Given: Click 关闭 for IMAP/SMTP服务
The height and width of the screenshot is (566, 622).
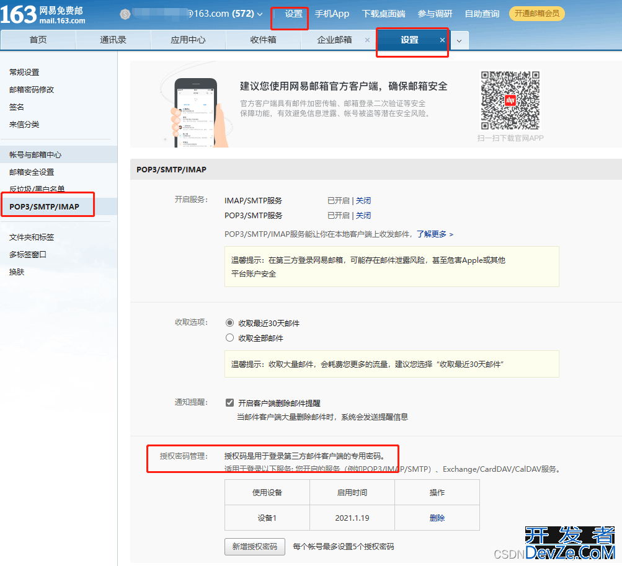Looking at the screenshot, I should coord(363,201).
